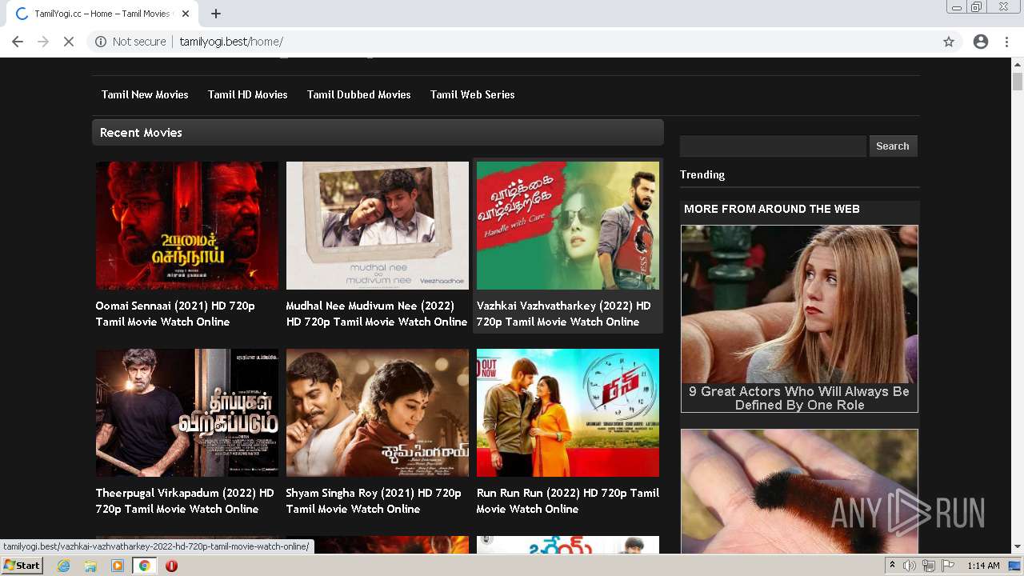Open File Explorer from taskbar

tap(90, 566)
